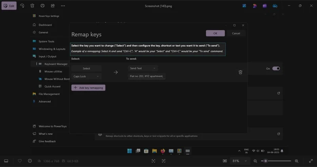Toggle the filmstrip icon at bottom left
Screen dimensions: 317x167
[6, 161]
